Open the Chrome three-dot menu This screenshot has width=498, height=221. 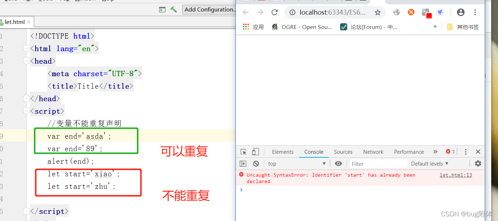point(475,13)
